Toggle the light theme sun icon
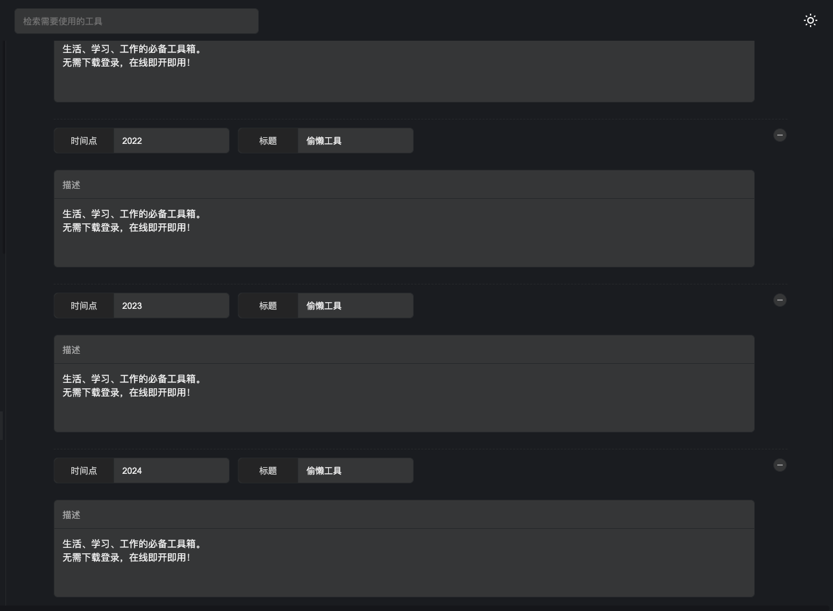This screenshot has width=833, height=611. click(811, 20)
